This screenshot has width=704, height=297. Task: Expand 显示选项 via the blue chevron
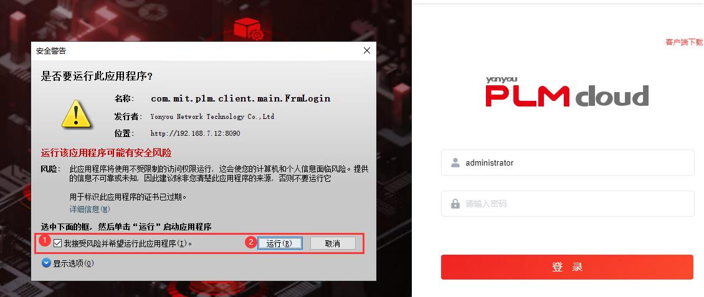(x=46, y=263)
